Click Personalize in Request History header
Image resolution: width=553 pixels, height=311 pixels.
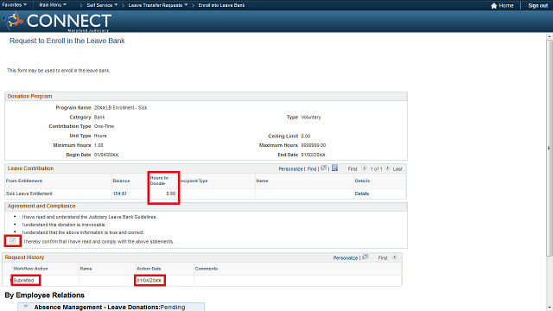[x=346, y=257]
